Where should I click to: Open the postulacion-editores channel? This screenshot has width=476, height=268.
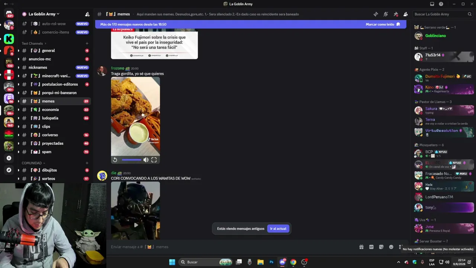click(x=55, y=84)
